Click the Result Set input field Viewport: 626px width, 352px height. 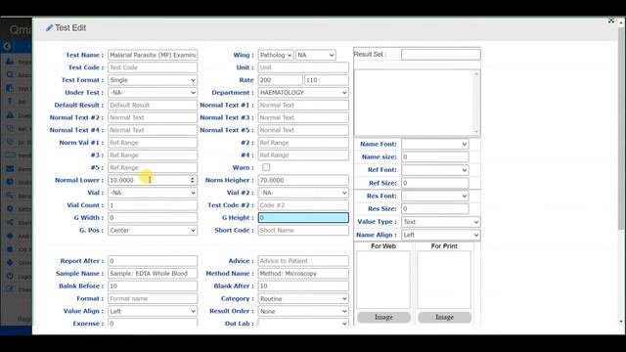(441, 55)
